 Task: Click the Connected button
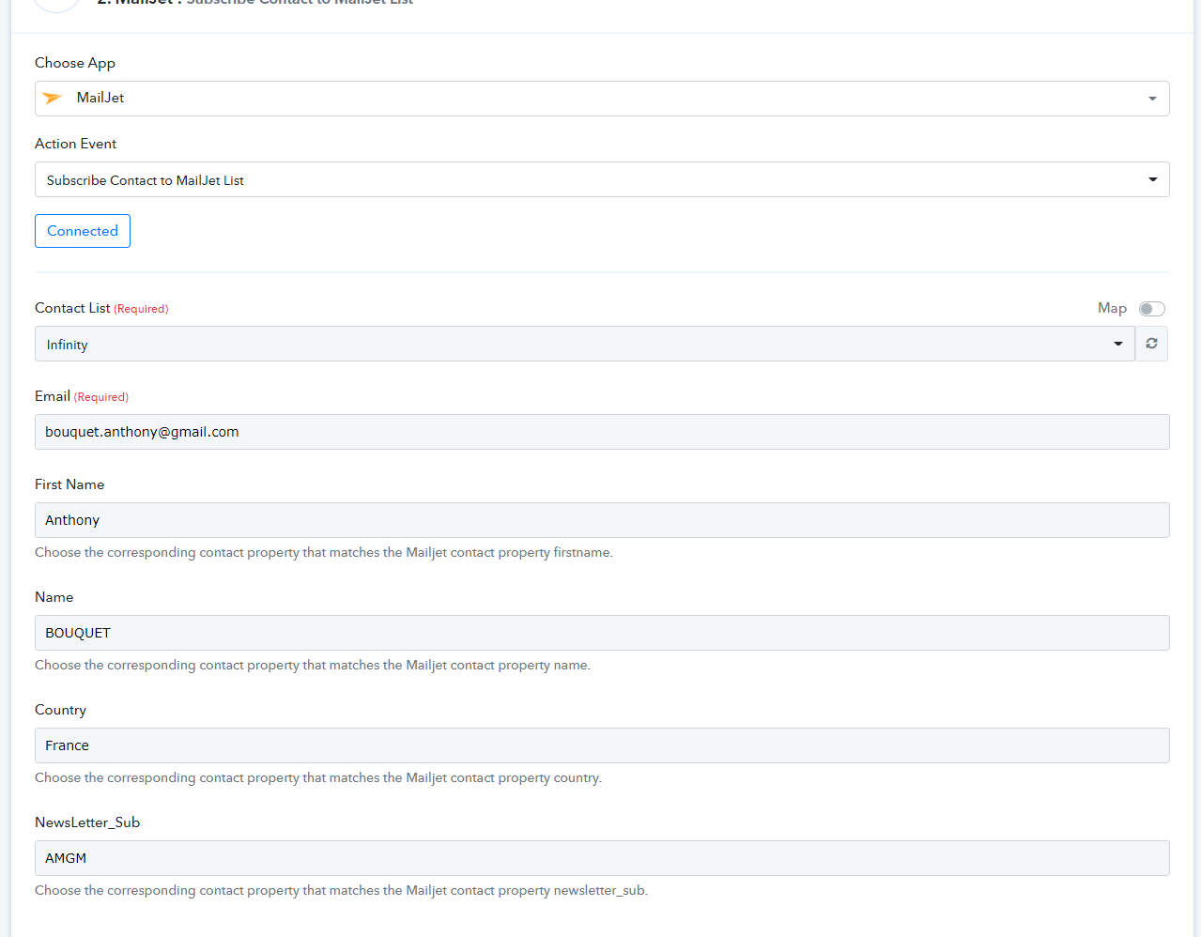pyautogui.click(x=83, y=231)
